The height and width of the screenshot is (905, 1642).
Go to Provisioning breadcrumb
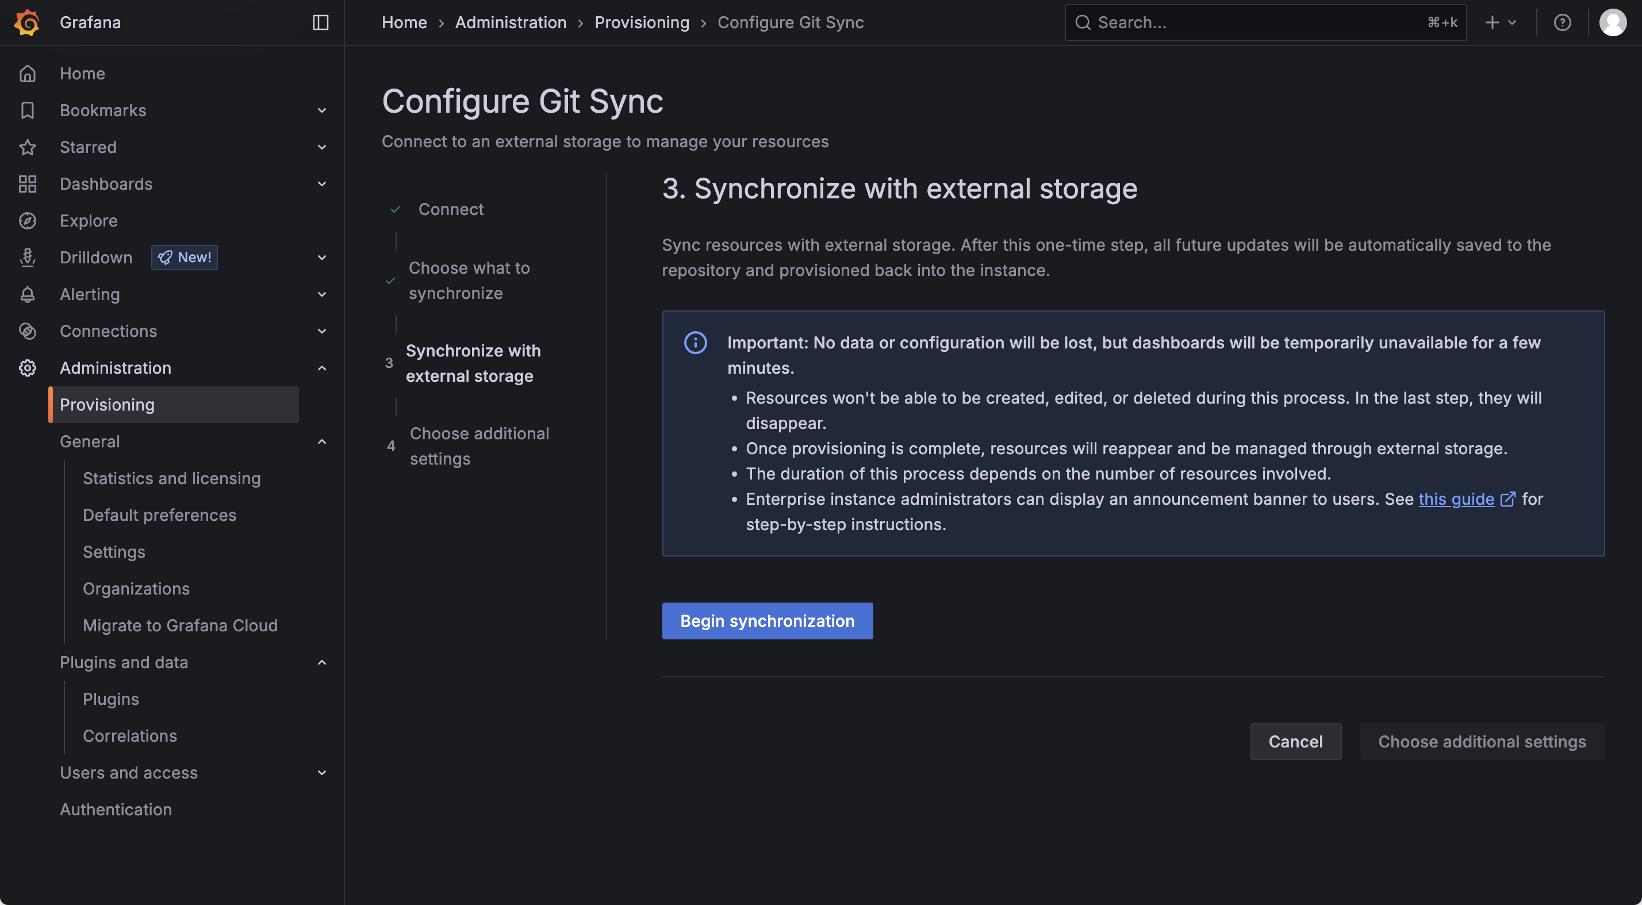tap(642, 22)
